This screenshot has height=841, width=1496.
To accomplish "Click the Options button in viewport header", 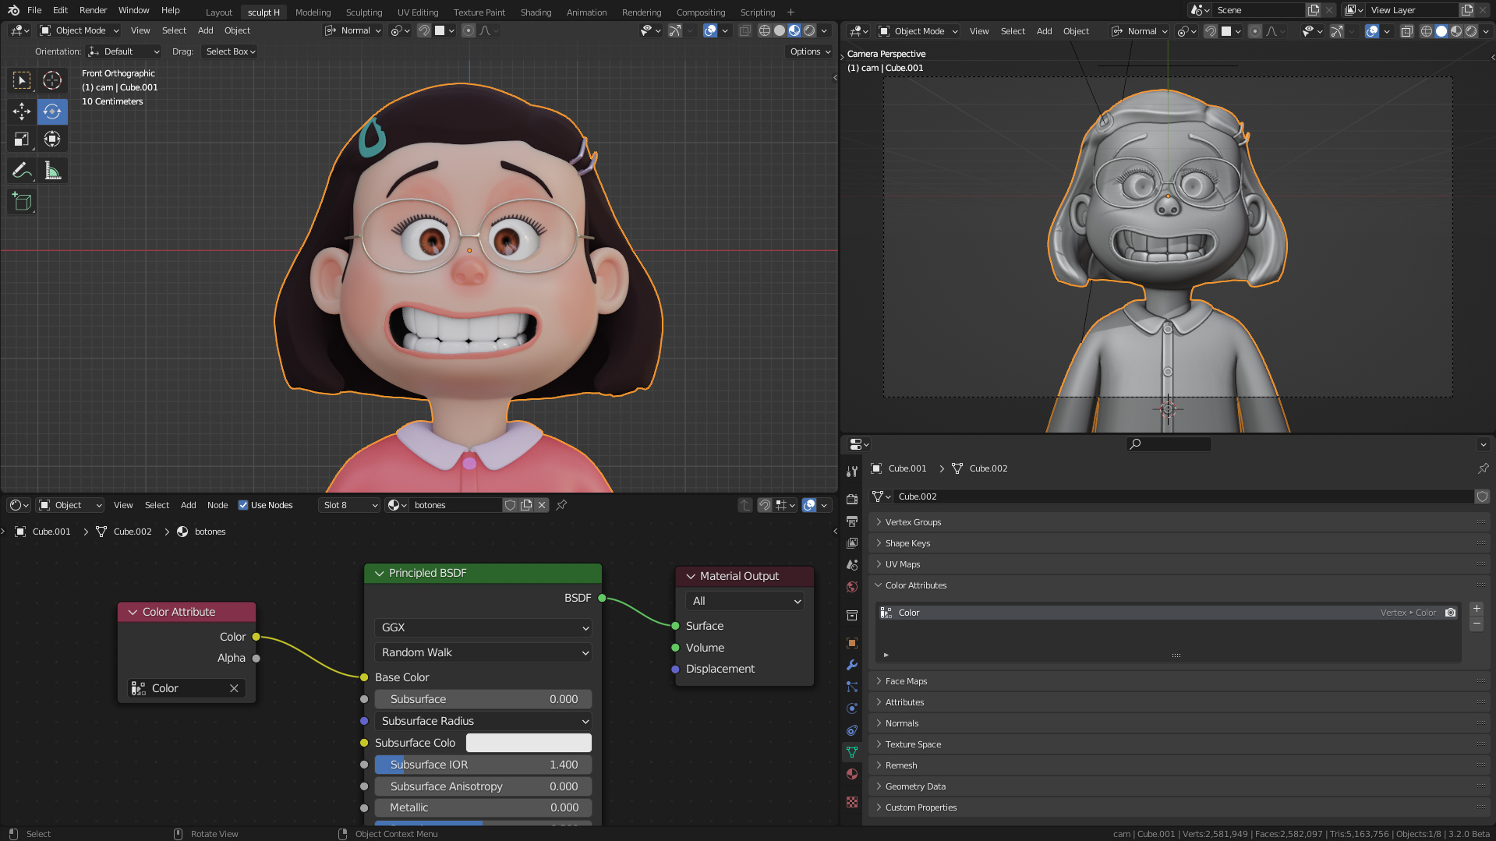I will (x=809, y=51).
